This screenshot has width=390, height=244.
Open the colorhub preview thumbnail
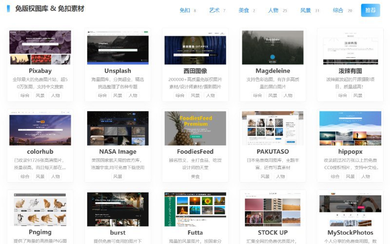tap(40, 128)
